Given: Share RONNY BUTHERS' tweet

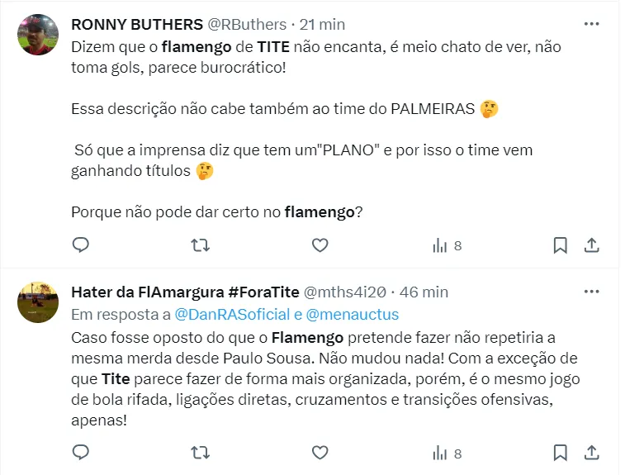Looking at the screenshot, I should [591, 245].
